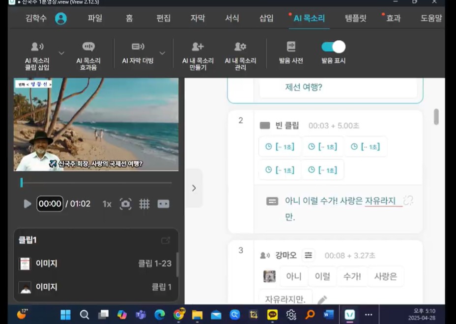Click the pencil edit icon in clip 3

[x=322, y=299]
